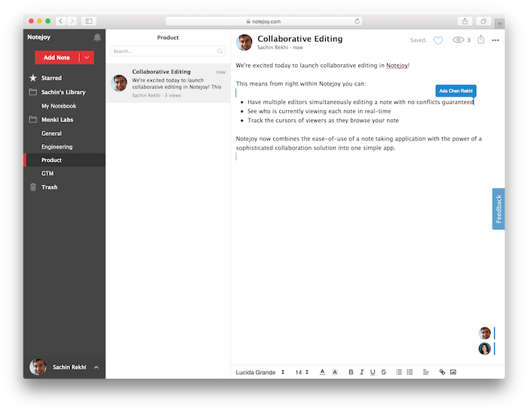Open the Lucida Grande font dropdown
528x412 pixels.
click(x=260, y=372)
